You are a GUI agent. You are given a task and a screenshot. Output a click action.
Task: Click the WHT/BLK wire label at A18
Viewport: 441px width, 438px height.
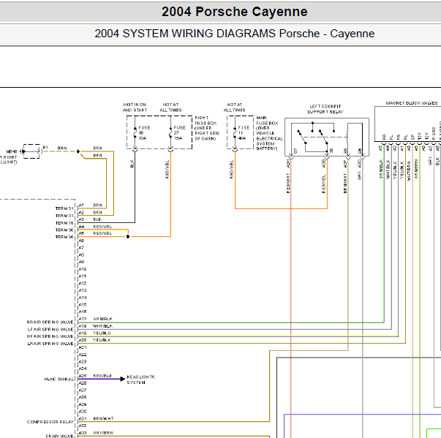point(102,326)
